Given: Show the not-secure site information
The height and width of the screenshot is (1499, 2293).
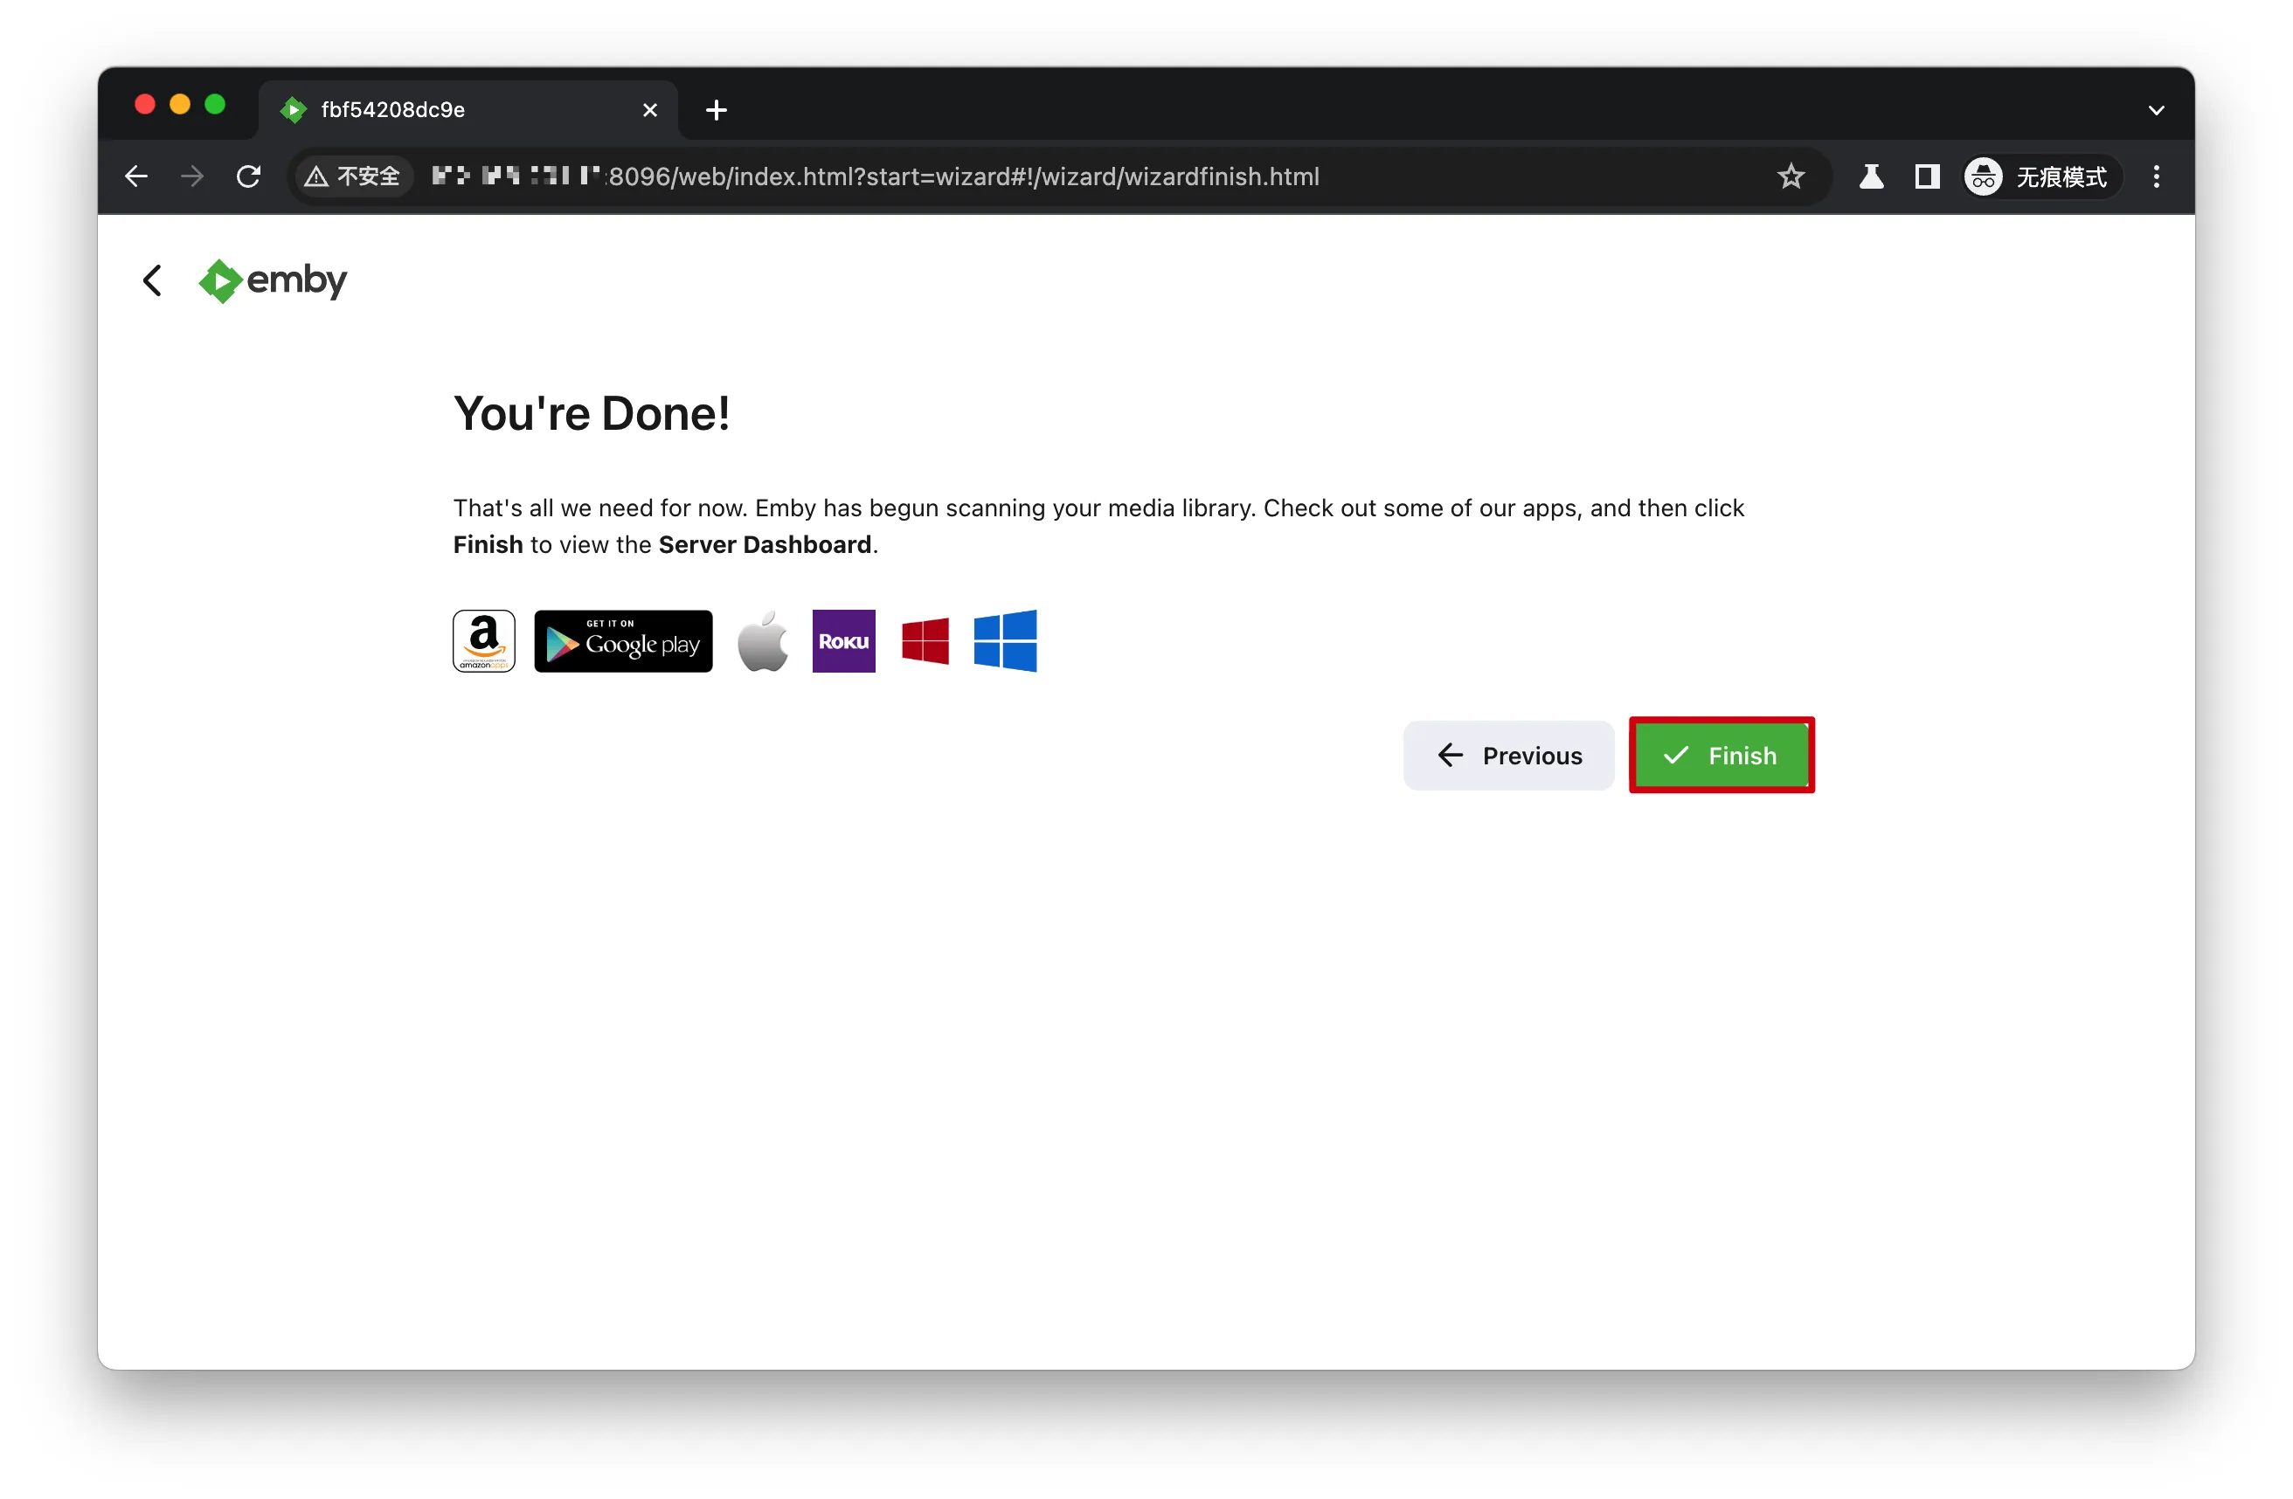Looking at the screenshot, I should pos(353,176).
